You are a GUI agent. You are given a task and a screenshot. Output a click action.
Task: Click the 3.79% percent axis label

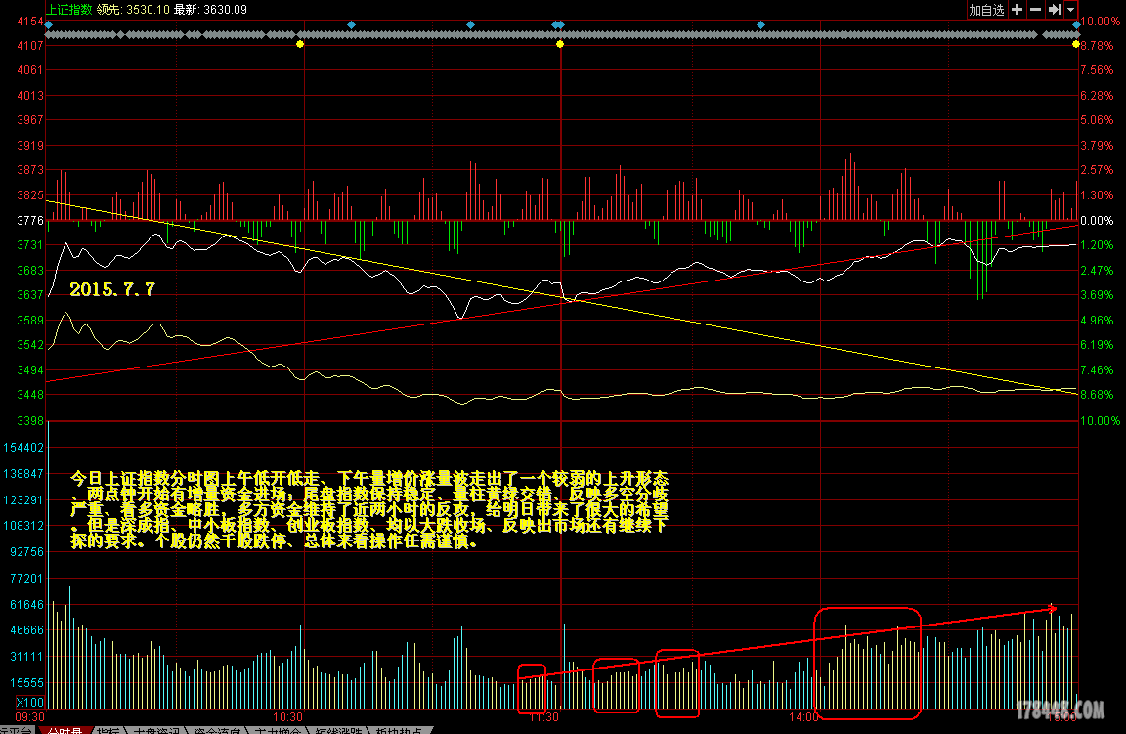click(1098, 145)
